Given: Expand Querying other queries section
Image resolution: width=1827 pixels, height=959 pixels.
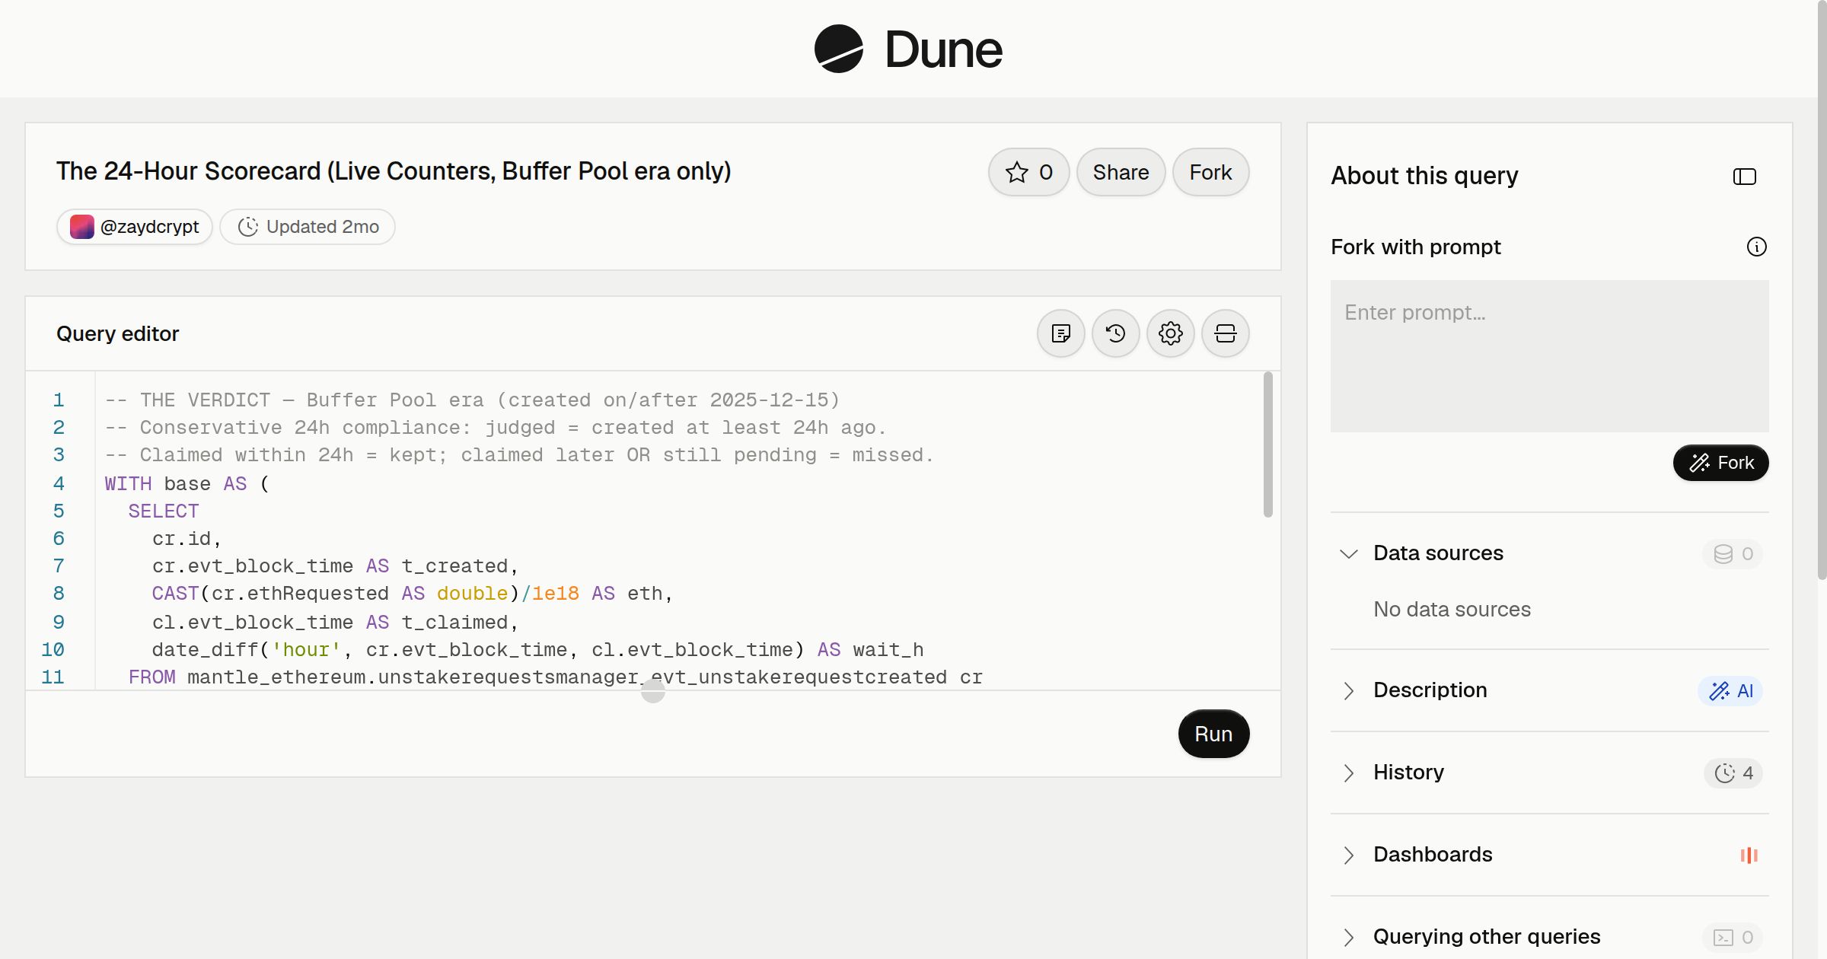Looking at the screenshot, I should [1349, 937].
